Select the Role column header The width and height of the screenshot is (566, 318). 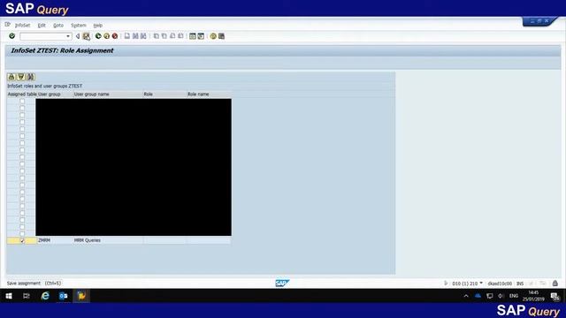coord(164,95)
